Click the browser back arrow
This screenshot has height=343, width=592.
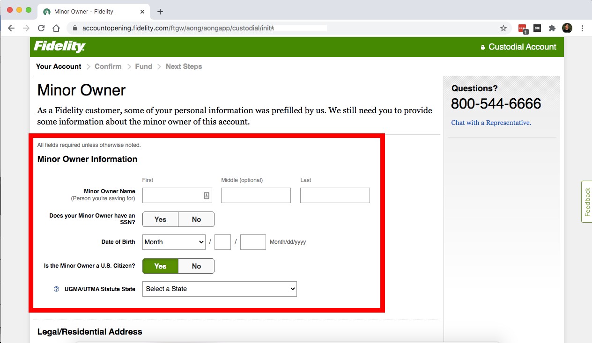pyautogui.click(x=12, y=28)
